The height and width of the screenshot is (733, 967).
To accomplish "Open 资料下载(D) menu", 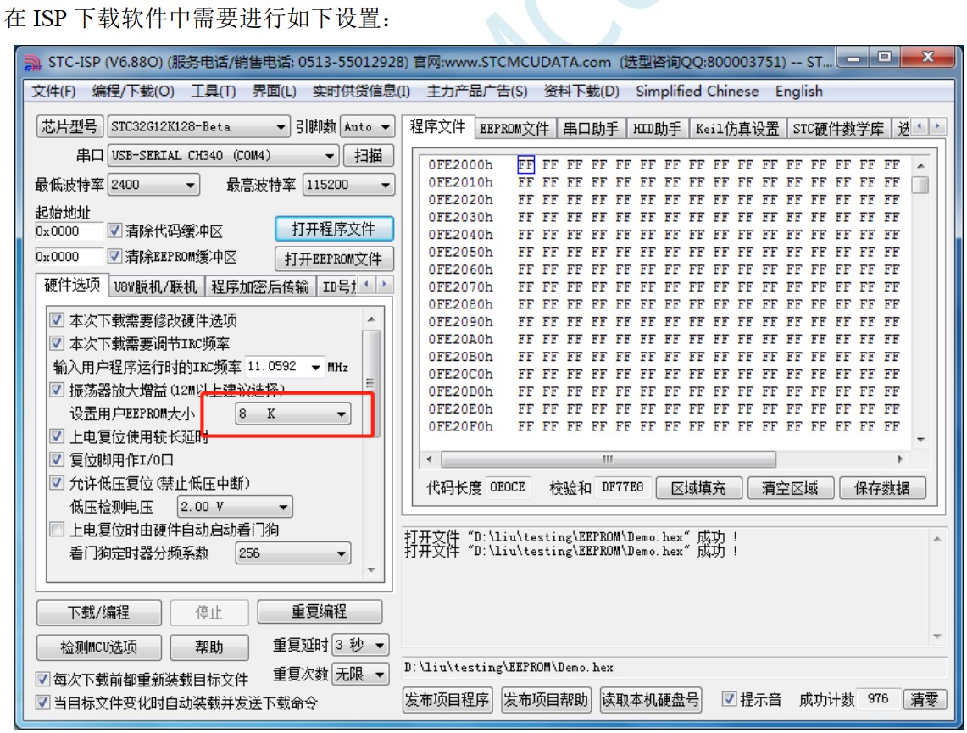I will [581, 92].
